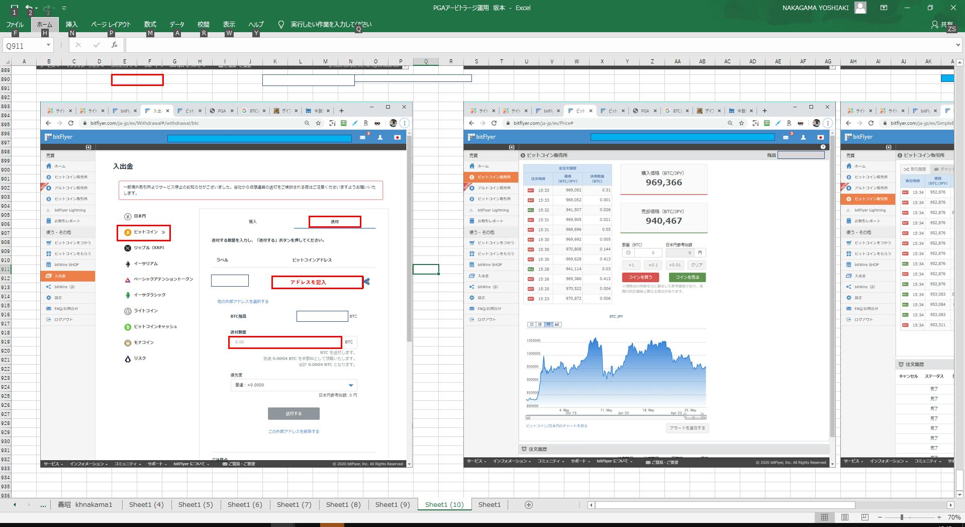The width and height of the screenshot is (965, 527).
Task: Open the Undo history dropdown arrow
Action: click(x=36, y=8)
